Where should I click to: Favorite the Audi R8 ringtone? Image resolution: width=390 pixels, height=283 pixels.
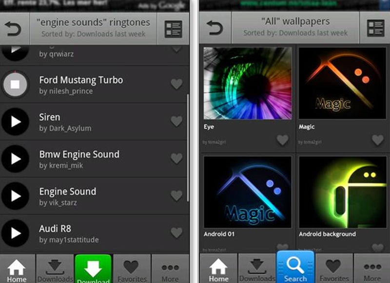(x=176, y=232)
